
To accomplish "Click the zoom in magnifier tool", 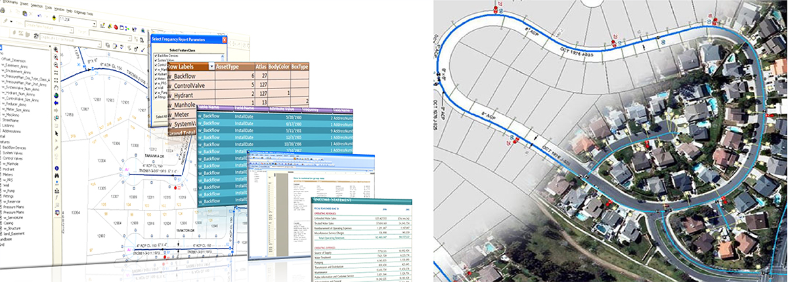I will click(56, 49).
